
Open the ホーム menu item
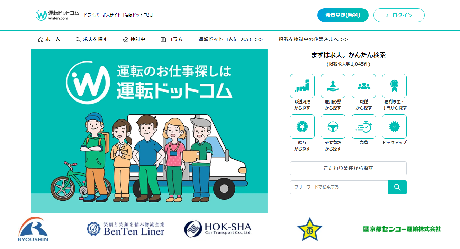click(49, 39)
